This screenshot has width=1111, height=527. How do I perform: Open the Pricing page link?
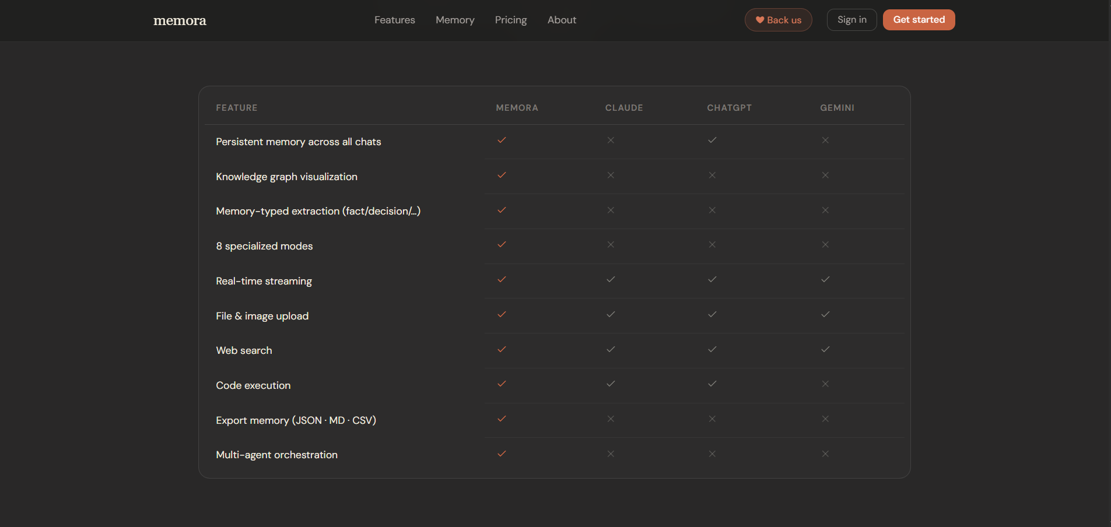point(511,20)
